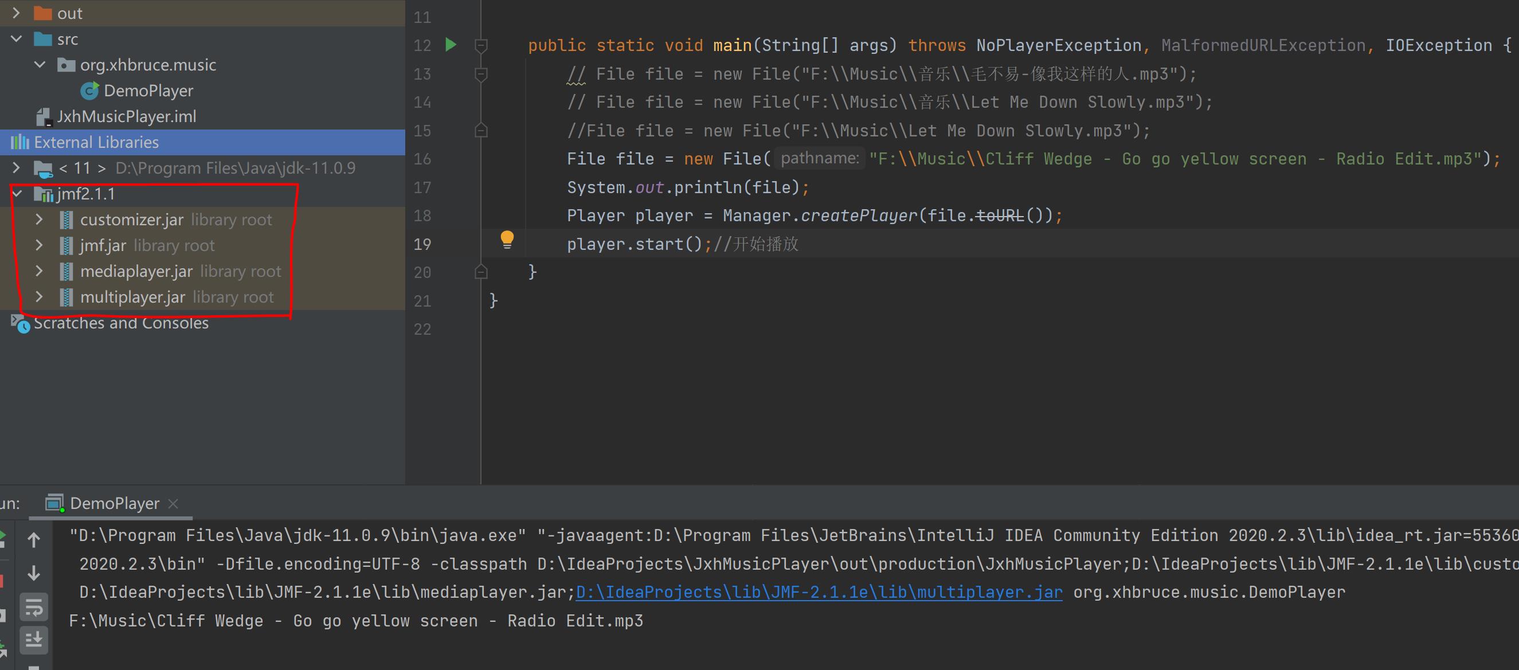This screenshot has width=1519, height=670.
Task: Click jmf.jar archive icon
Action: [66, 245]
